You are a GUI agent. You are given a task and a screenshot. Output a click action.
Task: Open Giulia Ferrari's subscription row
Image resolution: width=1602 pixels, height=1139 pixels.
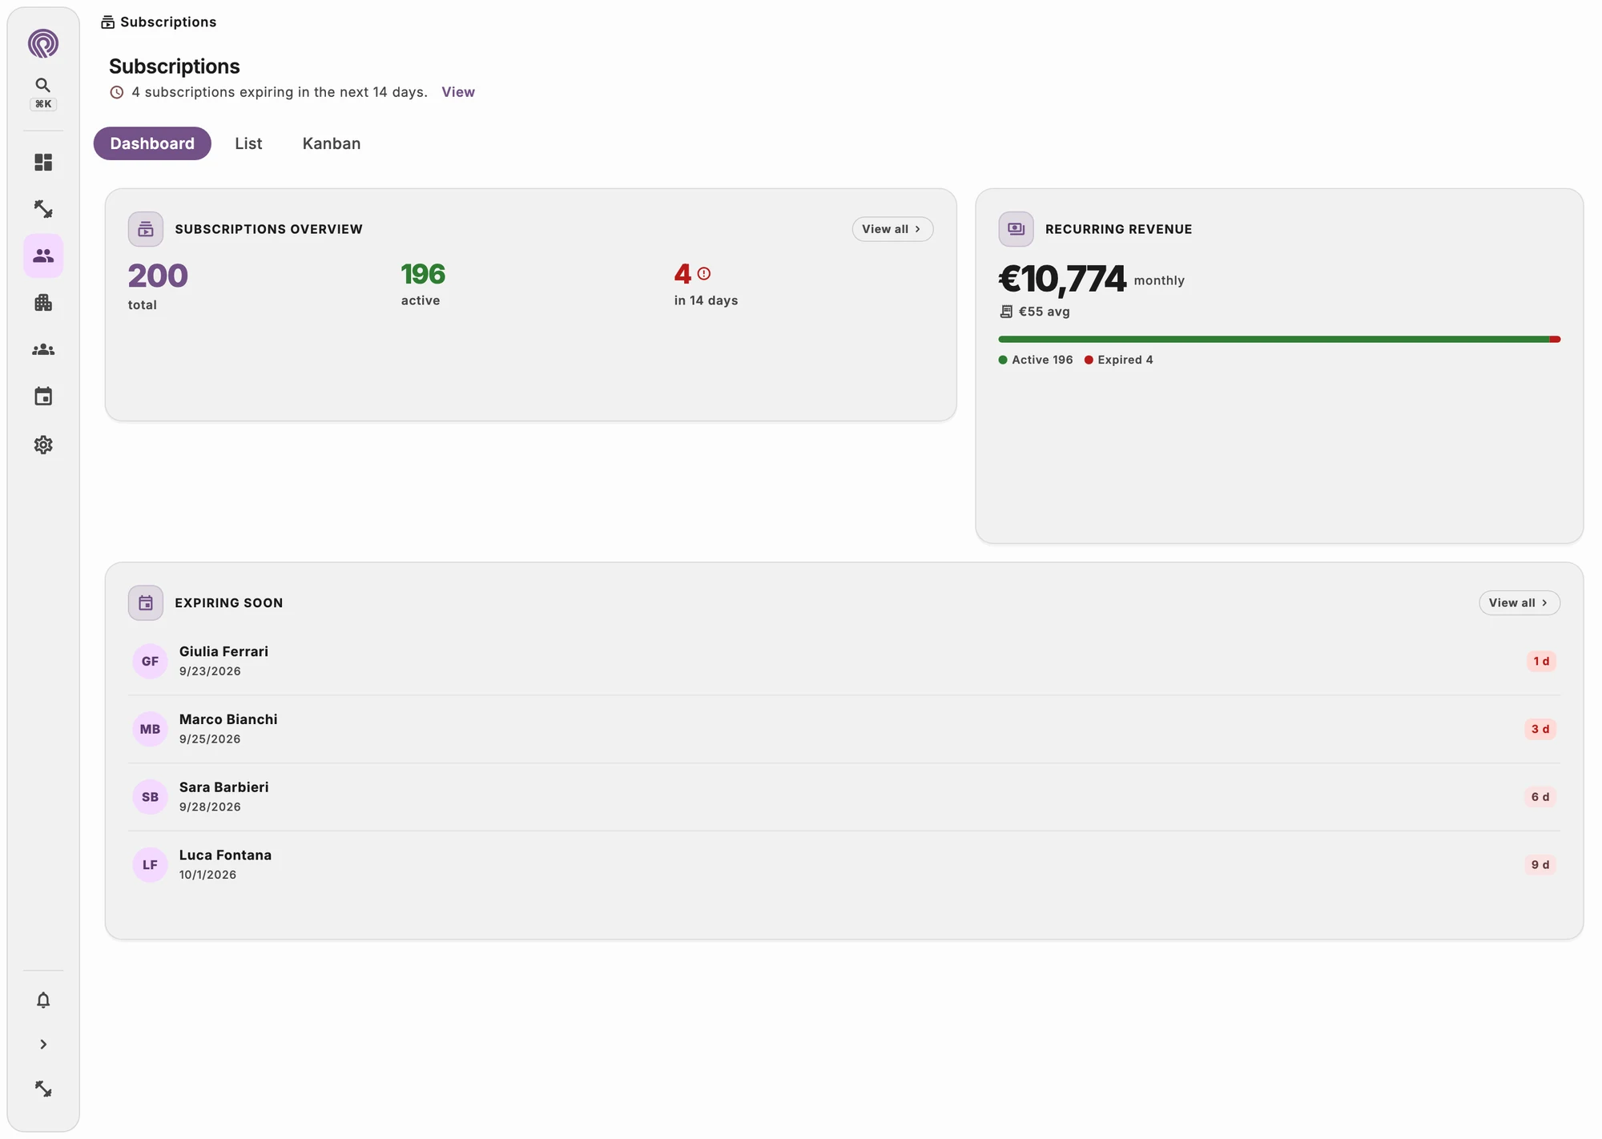tap(844, 662)
